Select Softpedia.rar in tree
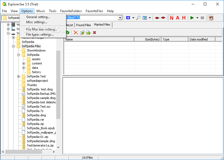This screenshot has height=160, width=224. [35, 120]
